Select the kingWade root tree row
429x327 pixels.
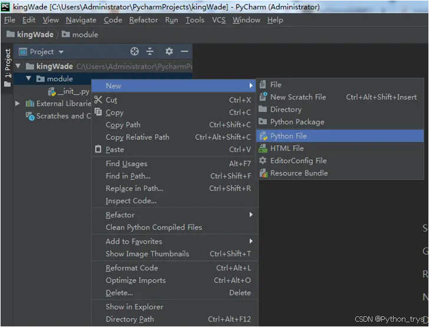[x=103, y=66]
